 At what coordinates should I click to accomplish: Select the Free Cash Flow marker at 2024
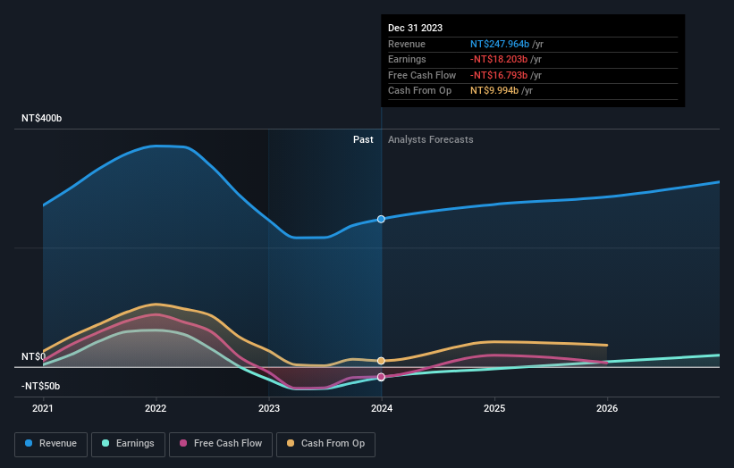tap(381, 377)
